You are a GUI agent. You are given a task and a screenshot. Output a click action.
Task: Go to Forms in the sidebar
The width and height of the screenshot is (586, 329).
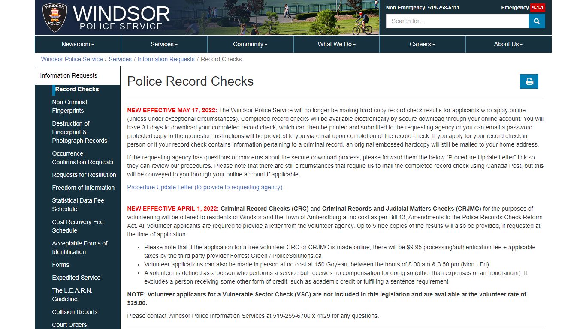pos(60,265)
